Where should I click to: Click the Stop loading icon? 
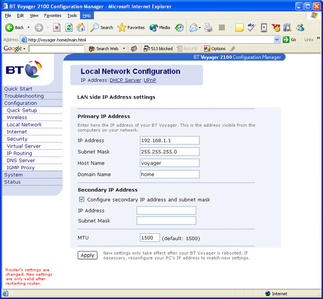(57, 28)
